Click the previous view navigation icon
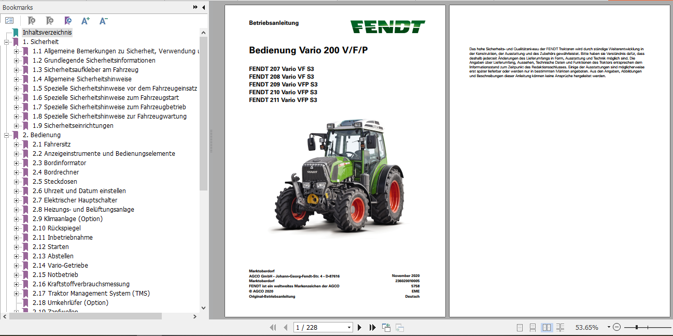The width and height of the screenshot is (673, 336). pyautogui.click(x=386, y=327)
